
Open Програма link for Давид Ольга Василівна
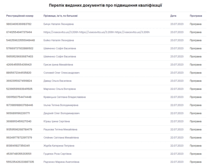195,81
